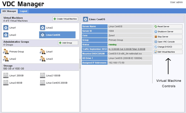Click the Linux3 group people icon
The width and height of the screenshot is (186, 113).
43,59
